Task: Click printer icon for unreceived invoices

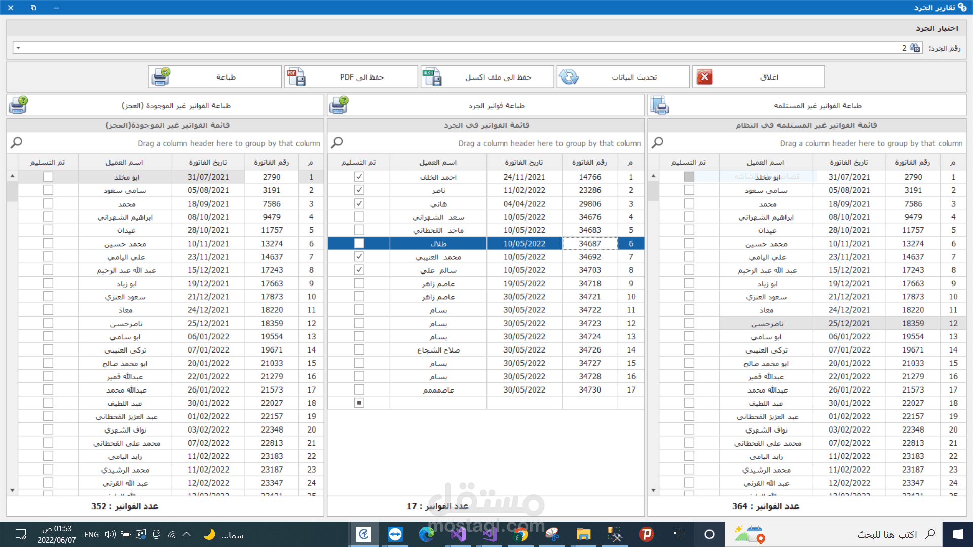Action: tap(660, 105)
